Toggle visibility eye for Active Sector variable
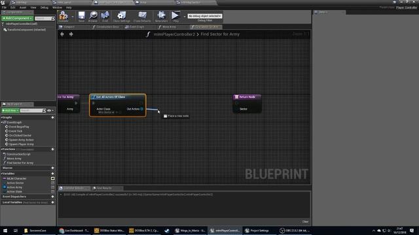 click(x=52, y=183)
